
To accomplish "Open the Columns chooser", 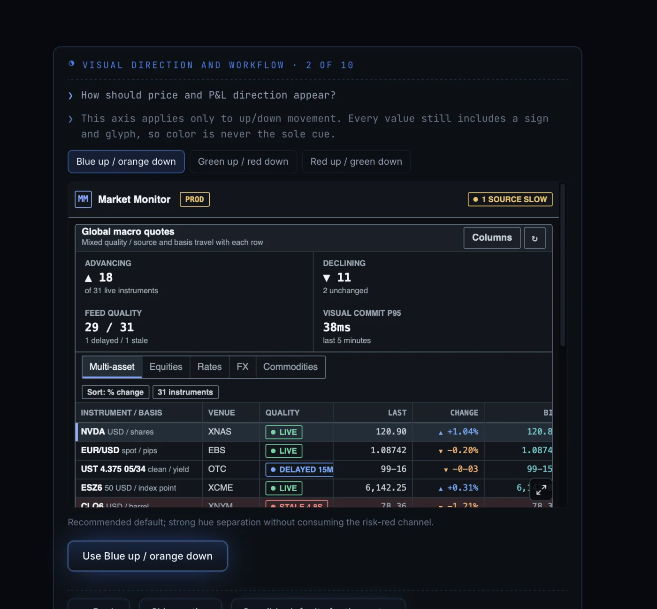I will [492, 238].
